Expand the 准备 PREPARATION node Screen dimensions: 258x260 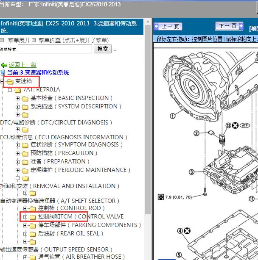pos(17,162)
